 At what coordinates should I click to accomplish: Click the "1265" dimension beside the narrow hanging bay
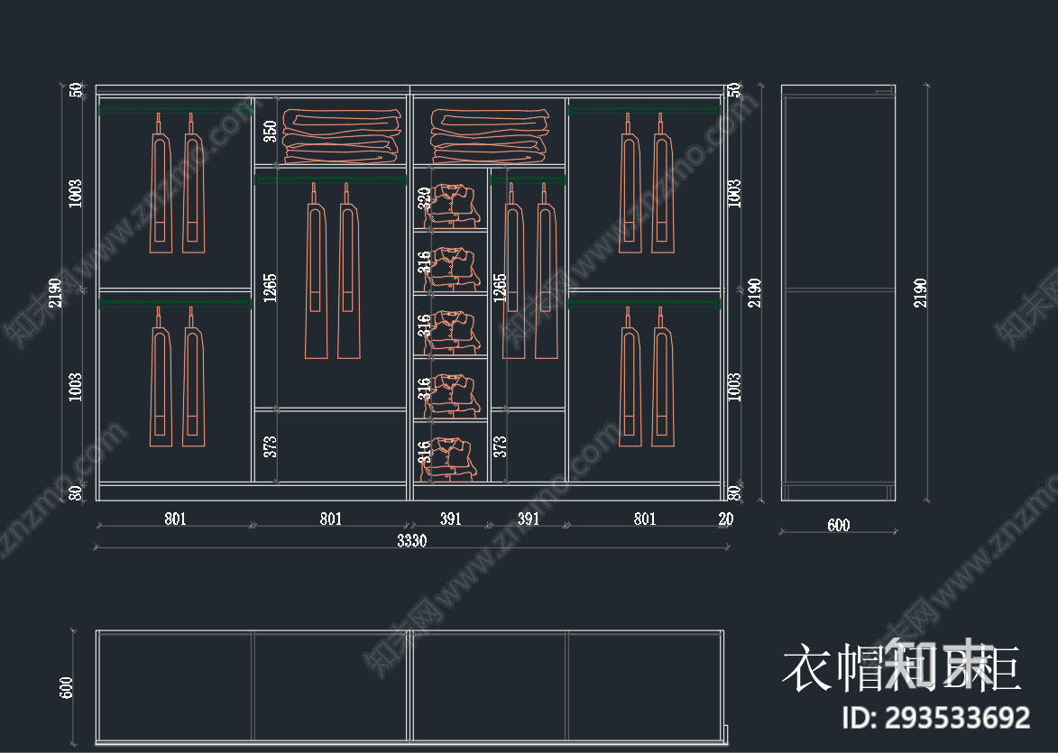500,288
